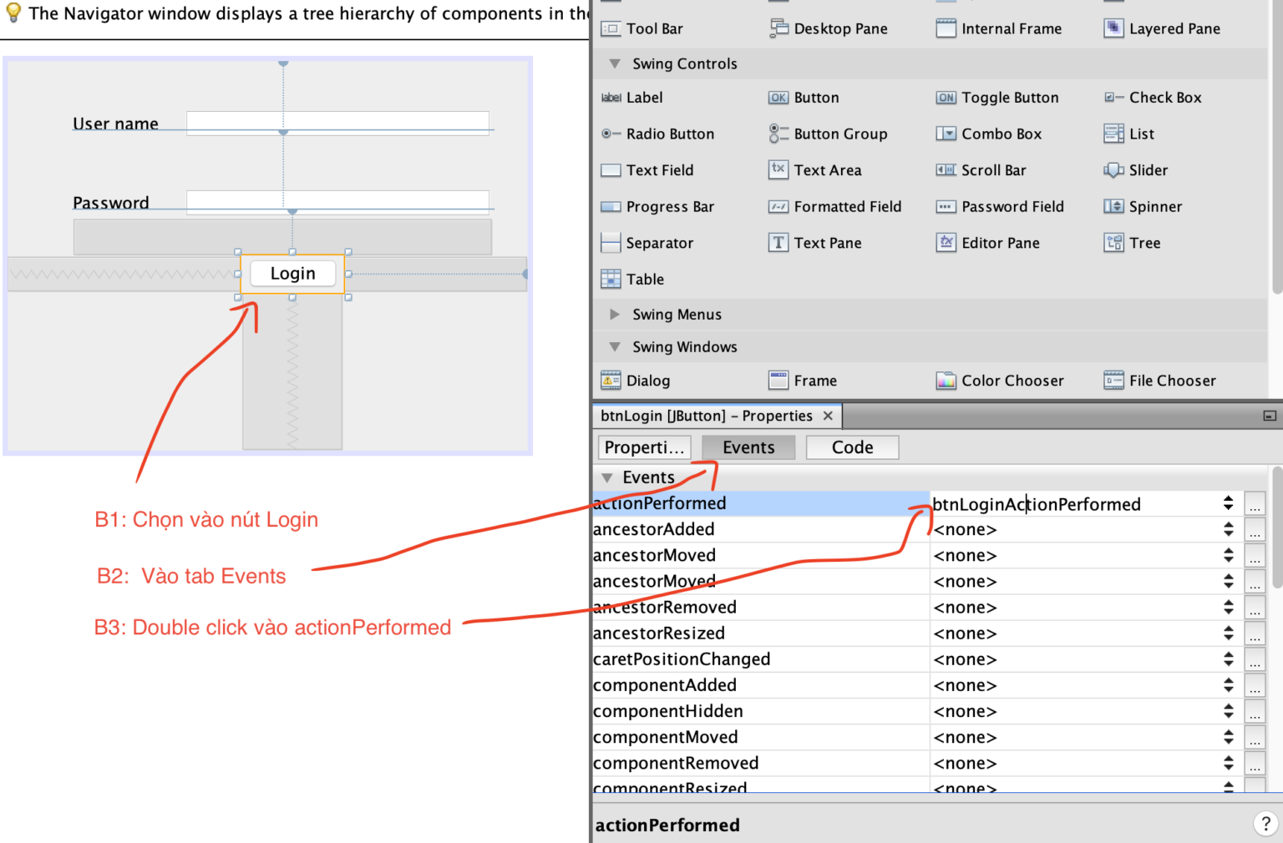This screenshot has height=843, width=1283.
Task: Adjust the ancestorAdded stepper control
Action: click(1228, 528)
